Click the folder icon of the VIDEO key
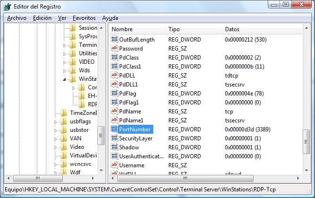Image resolution: width=315 pixels, height=198 pixels. point(72,62)
